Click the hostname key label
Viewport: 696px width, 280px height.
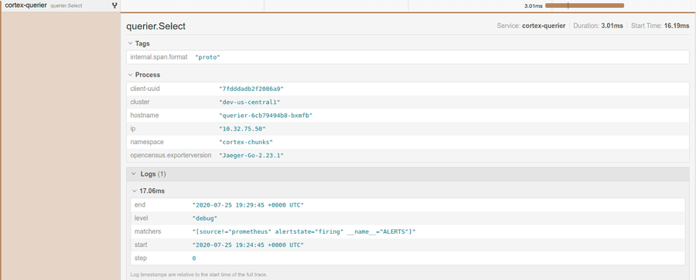click(x=145, y=115)
